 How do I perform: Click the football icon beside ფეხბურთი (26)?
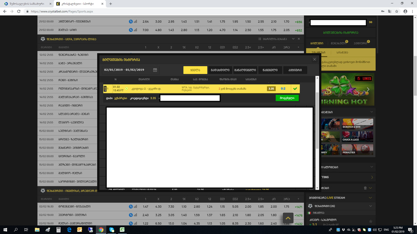point(310,206)
